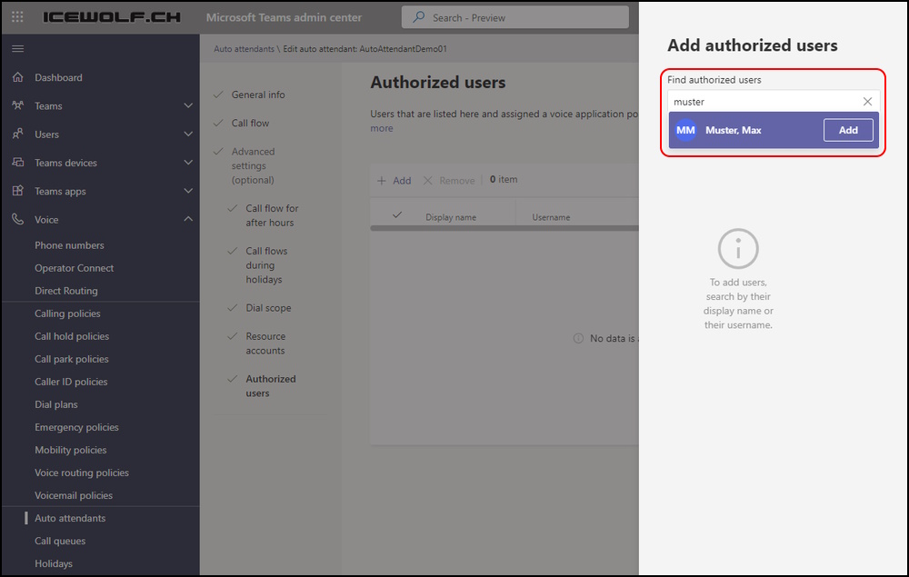The height and width of the screenshot is (577, 909).
Task: Open Call queues page
Action: tap(60, 541)
